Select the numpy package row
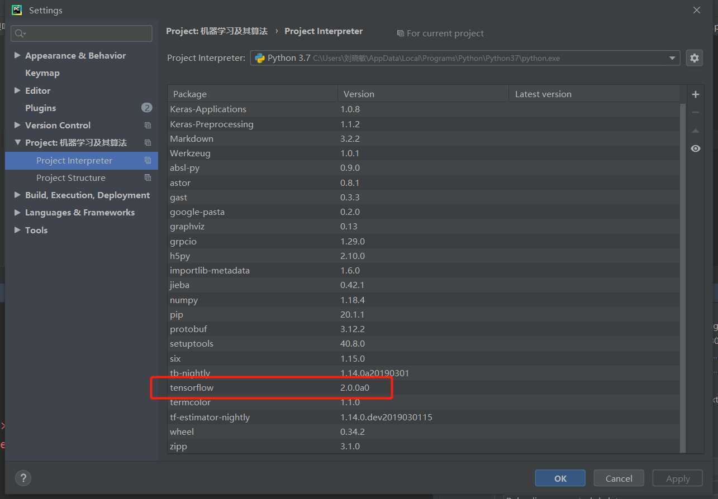The width and height of the screenshot is (718, 499). click(424, 300)
